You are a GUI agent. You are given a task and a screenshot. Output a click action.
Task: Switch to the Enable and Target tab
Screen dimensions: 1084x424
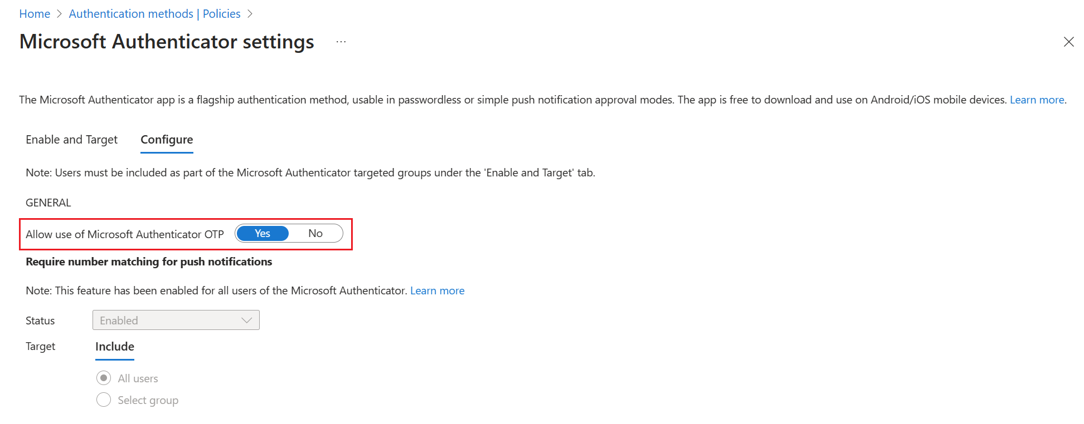71,140
